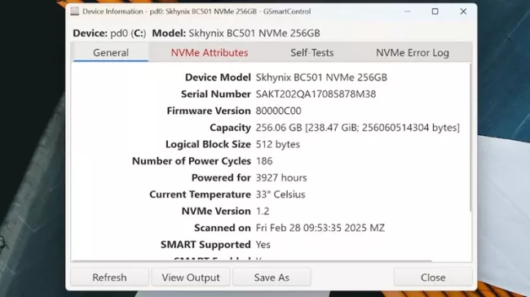Click the View Output button
The width and height of the screenshot is (530, 297).
pyautogui.click(x=191, y=277)
